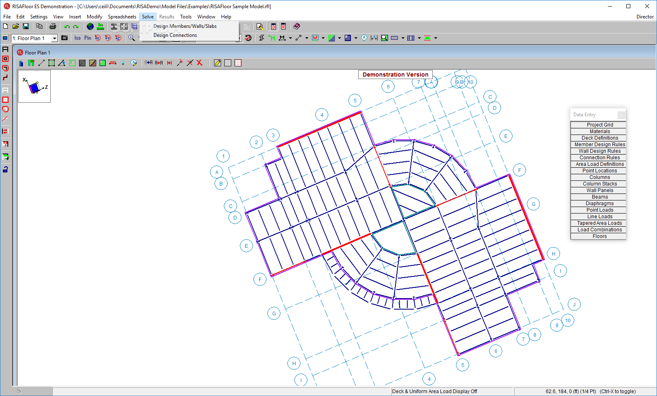Print using the printer icon

click(x=53, y=27)
